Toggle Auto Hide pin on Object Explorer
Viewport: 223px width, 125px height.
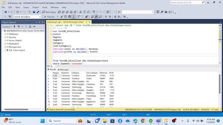[39, 22]
